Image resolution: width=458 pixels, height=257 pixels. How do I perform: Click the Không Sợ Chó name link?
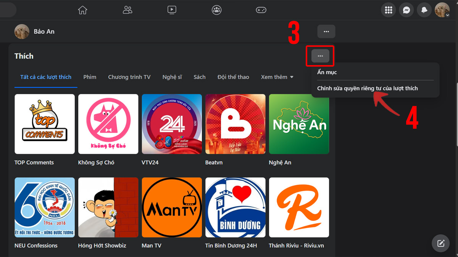click(96, 163)
